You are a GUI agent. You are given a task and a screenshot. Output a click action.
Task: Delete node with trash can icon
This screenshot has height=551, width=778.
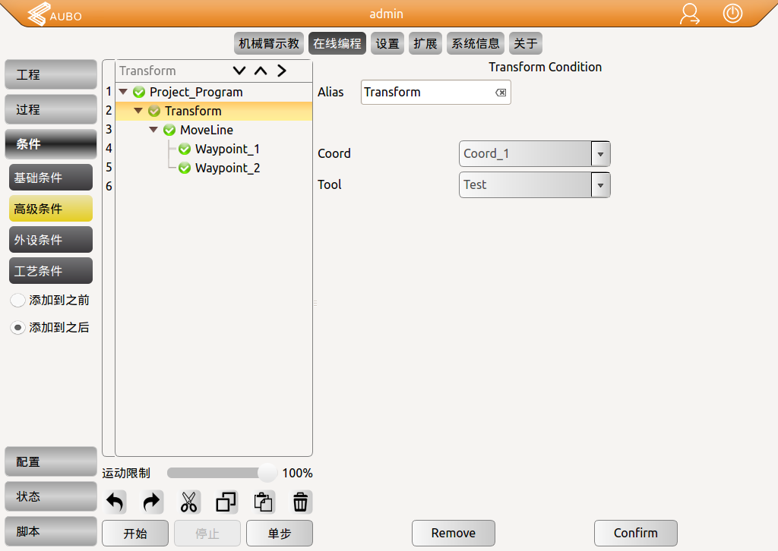[301, 502]
